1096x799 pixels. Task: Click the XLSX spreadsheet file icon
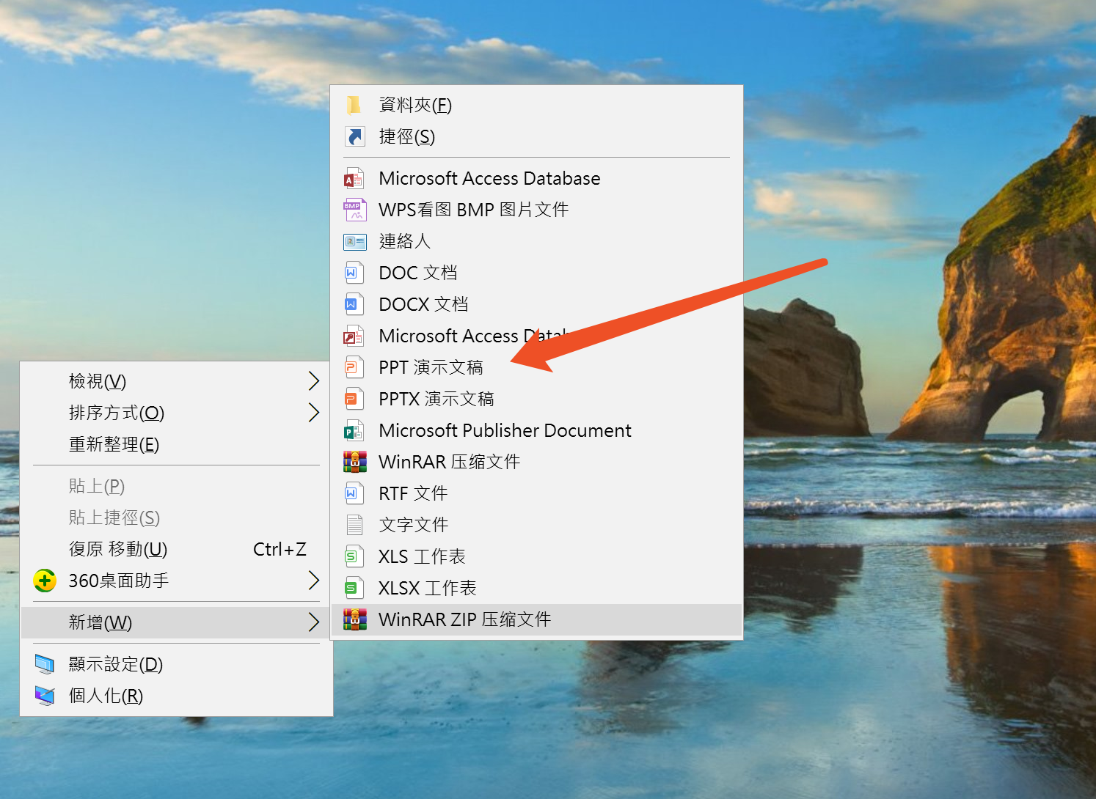(x=354, y=589)
